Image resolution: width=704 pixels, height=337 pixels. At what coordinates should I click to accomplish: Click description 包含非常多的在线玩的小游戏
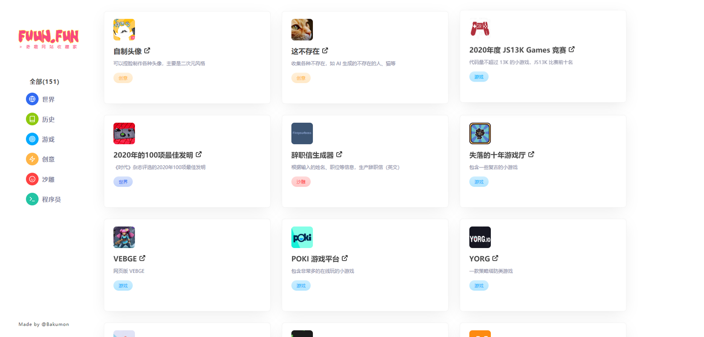pyautogui.click(x=323, y=271)
